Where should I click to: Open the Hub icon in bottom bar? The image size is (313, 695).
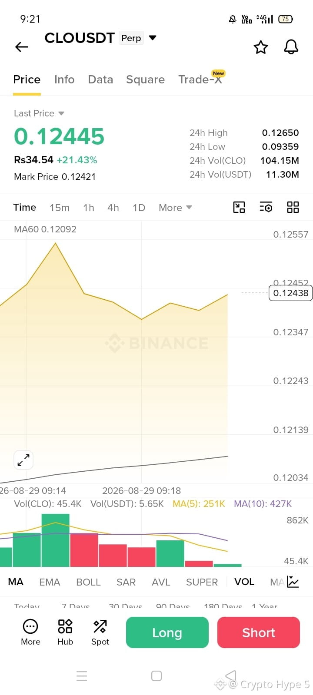point(65,632)
